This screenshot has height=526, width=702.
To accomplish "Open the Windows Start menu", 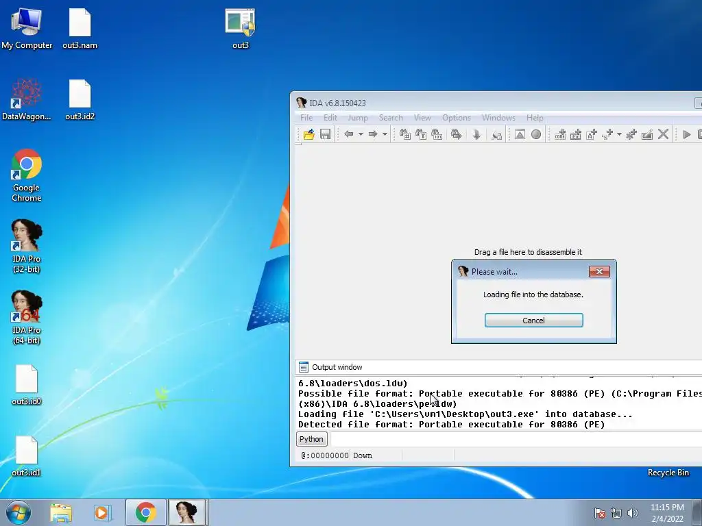I will coord(19,512).
